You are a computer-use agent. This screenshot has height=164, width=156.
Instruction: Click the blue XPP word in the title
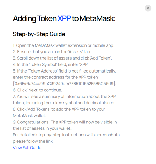coord(64,18)
